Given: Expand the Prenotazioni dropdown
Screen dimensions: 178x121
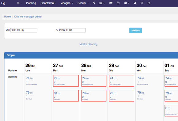Looking at the screenshot, I should tap(48, 3).
